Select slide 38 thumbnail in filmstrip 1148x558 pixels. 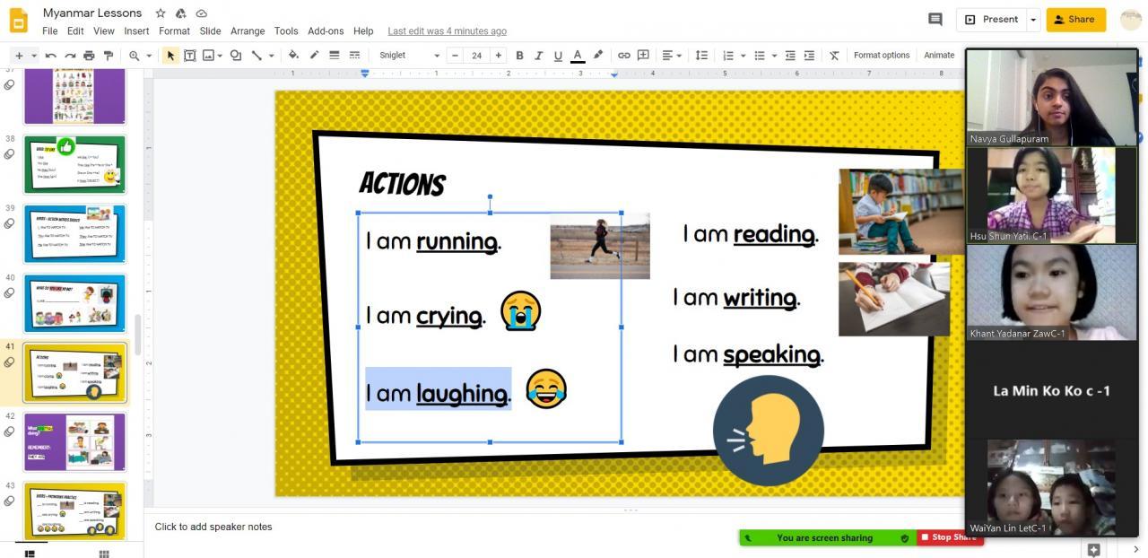pos(75,164)
